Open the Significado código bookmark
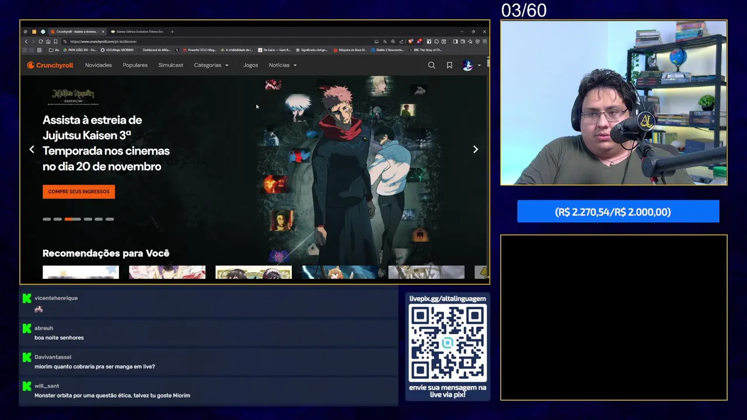 click(312, 50)
